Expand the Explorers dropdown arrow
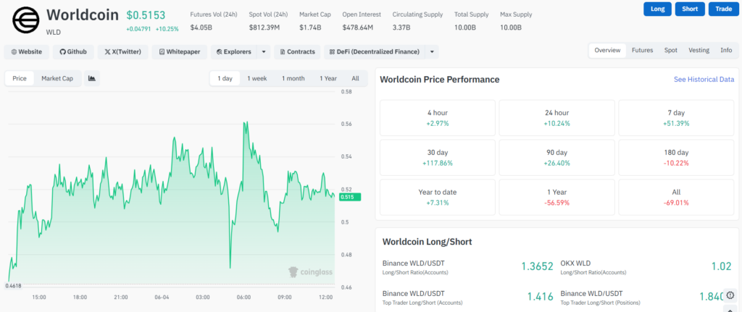The width and height of the screenshot is (742, 312). (x=264, y=52)
